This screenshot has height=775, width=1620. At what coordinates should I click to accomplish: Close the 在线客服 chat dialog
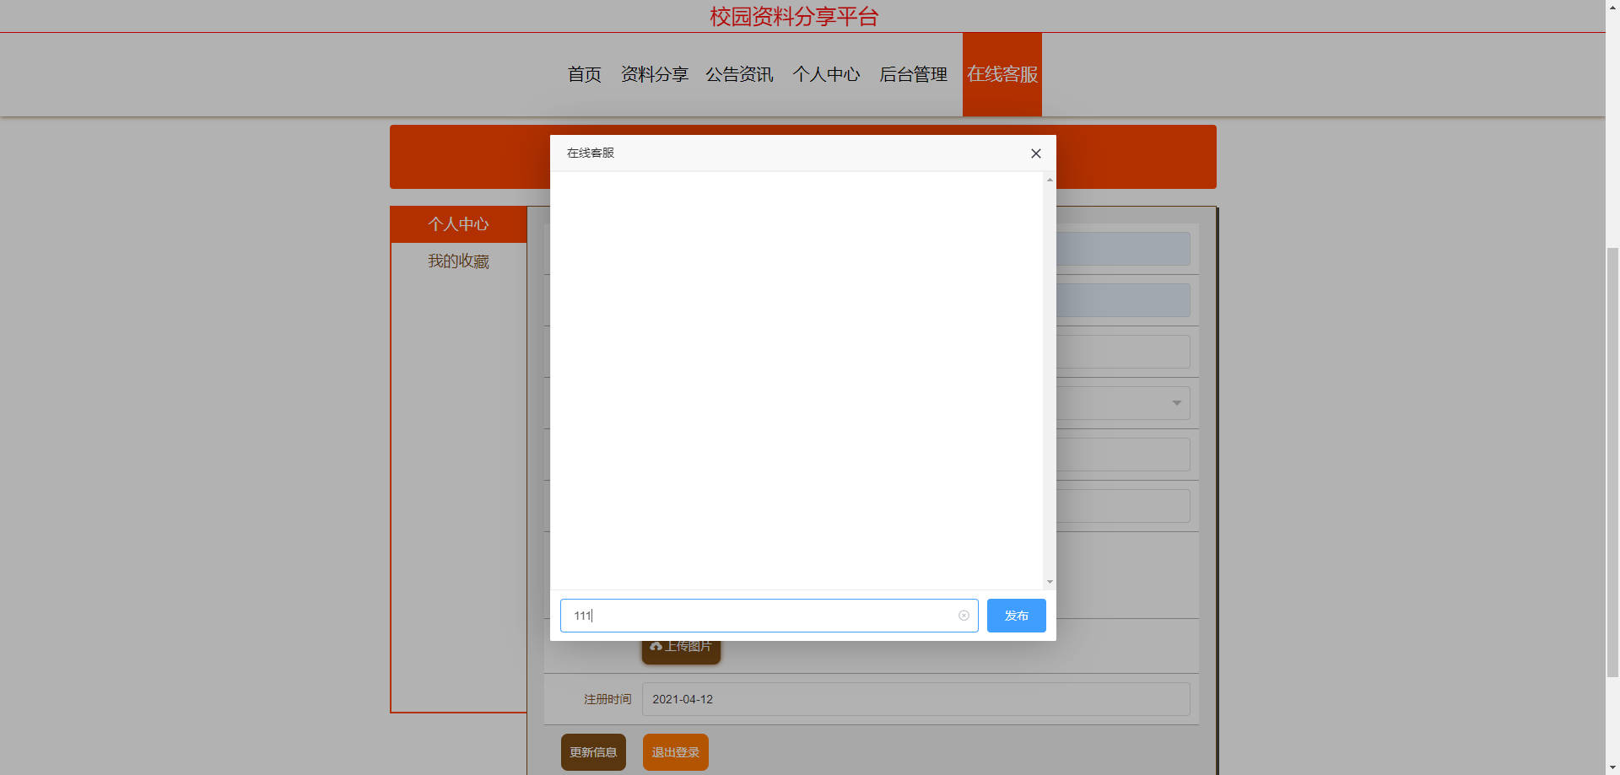pyautogui.click(x=1036, y=153)
